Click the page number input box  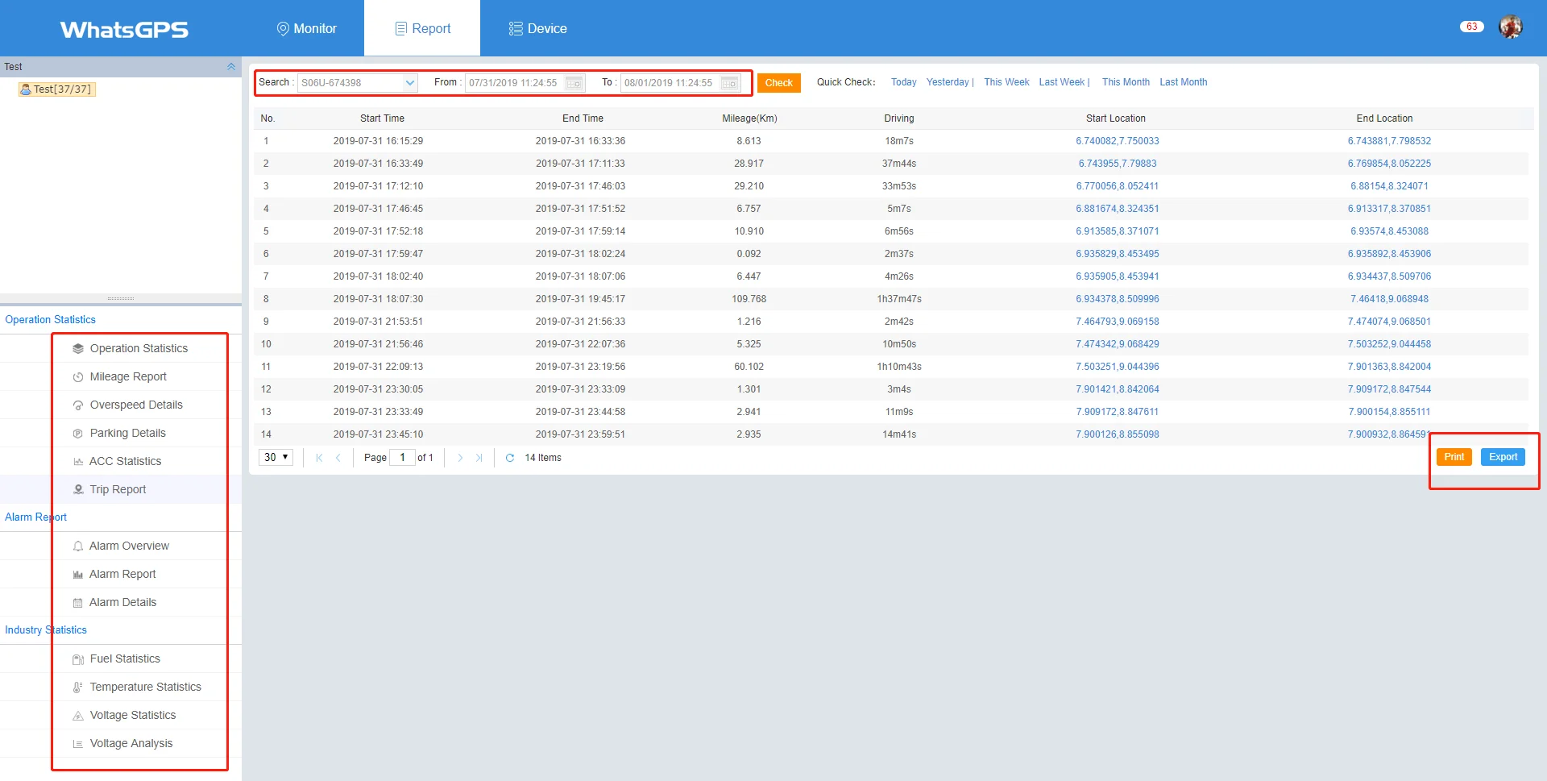[x=402, y=457]
